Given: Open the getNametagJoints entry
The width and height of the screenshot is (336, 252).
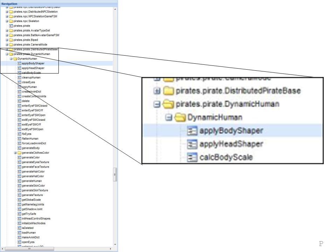Looking at the screenshot, I should pyautogui.click(x=33, y=205).
